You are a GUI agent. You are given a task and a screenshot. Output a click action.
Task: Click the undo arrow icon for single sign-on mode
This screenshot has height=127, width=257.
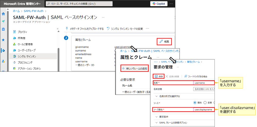click(x=108, y=29)
